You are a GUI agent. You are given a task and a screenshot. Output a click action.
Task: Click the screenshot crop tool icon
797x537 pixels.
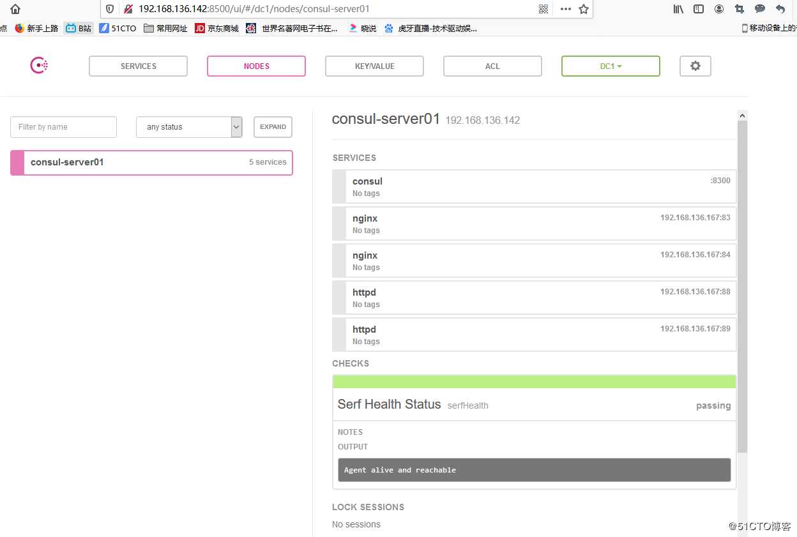[740, 9]
